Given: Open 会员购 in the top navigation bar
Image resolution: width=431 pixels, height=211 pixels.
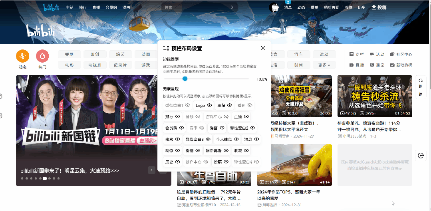Looking at the screenshot, I should click(x=111, y=8).
